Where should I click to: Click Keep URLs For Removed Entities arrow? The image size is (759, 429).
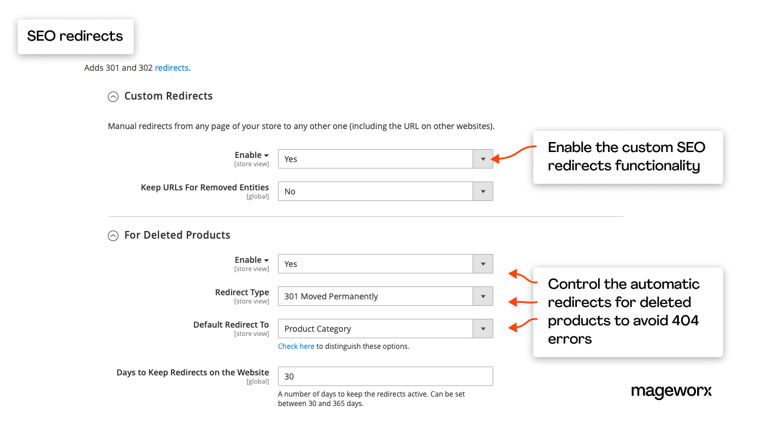point(483,192)
